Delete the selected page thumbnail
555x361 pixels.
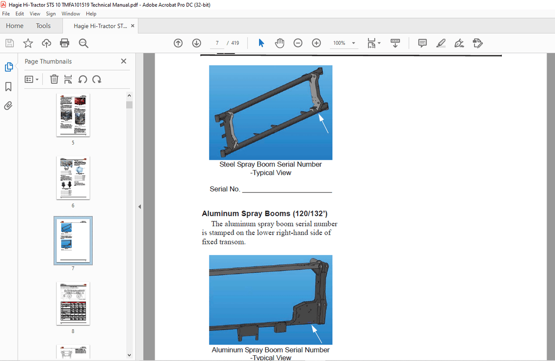[54, 79]
